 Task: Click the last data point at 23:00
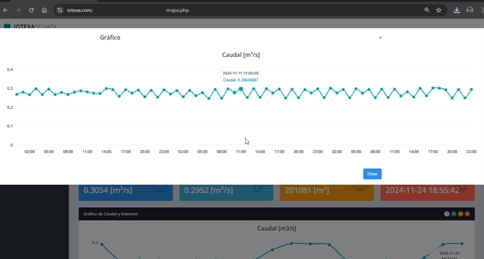click(471, 90)
